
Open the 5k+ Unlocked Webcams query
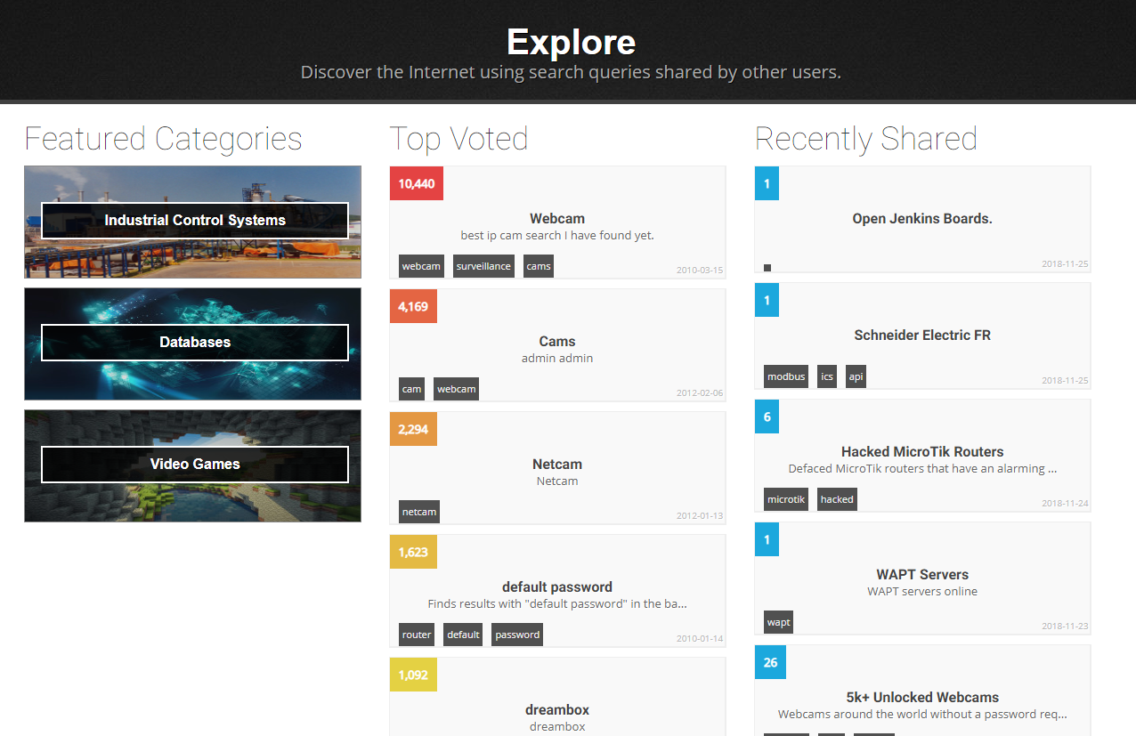[x=922, y=698]
